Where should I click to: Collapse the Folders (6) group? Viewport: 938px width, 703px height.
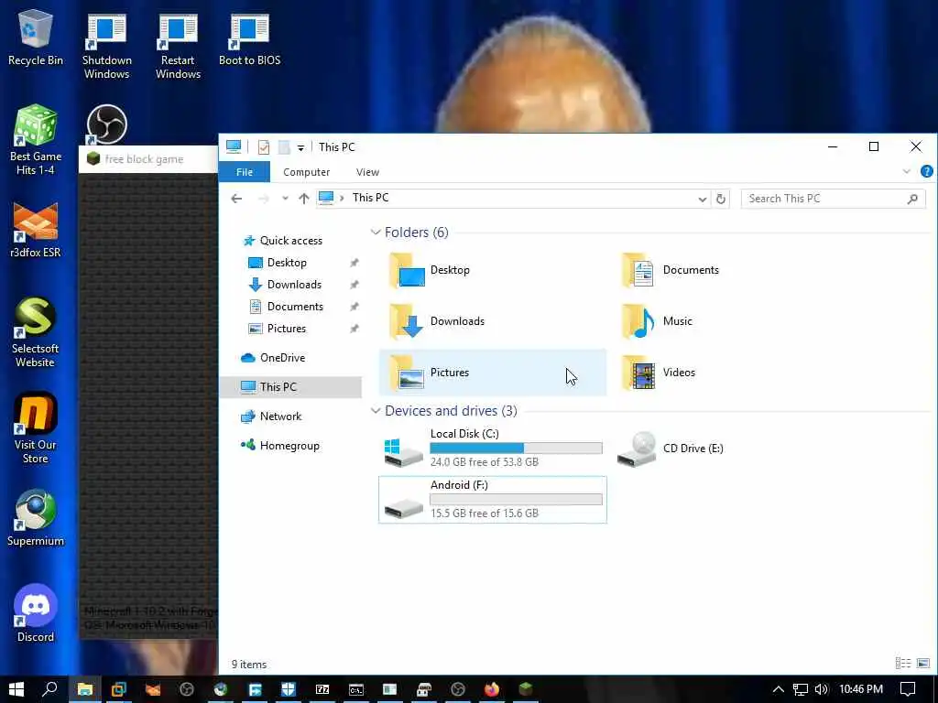(376, 232)
